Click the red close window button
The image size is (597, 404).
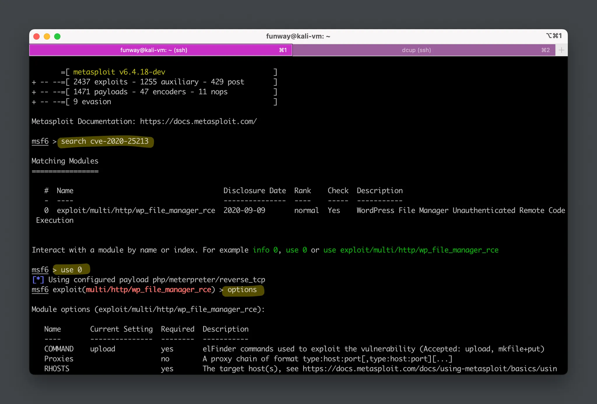[36, 36]
